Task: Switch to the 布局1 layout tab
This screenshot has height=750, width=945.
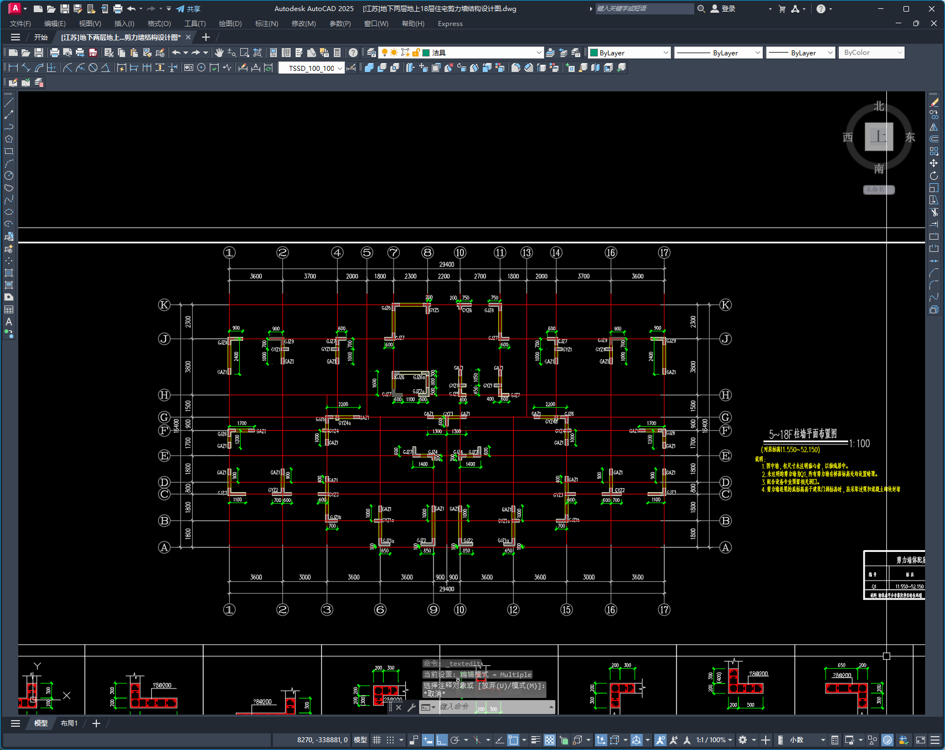Action: (x=69, y=723)
